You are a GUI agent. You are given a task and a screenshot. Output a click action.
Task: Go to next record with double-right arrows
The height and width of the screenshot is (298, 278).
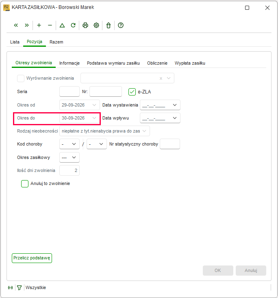click(x=27, y=25)
